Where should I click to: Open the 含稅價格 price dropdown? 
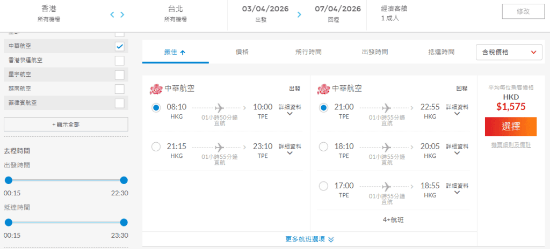pyautogui.click(x=509, y=52)
